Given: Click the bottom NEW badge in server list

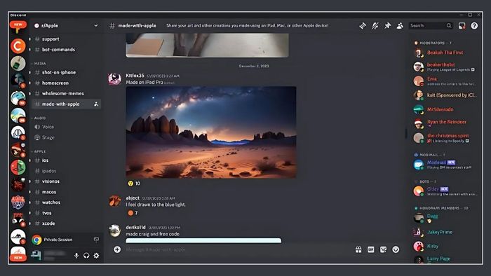Looking at the screenshot, I should 18,258.
